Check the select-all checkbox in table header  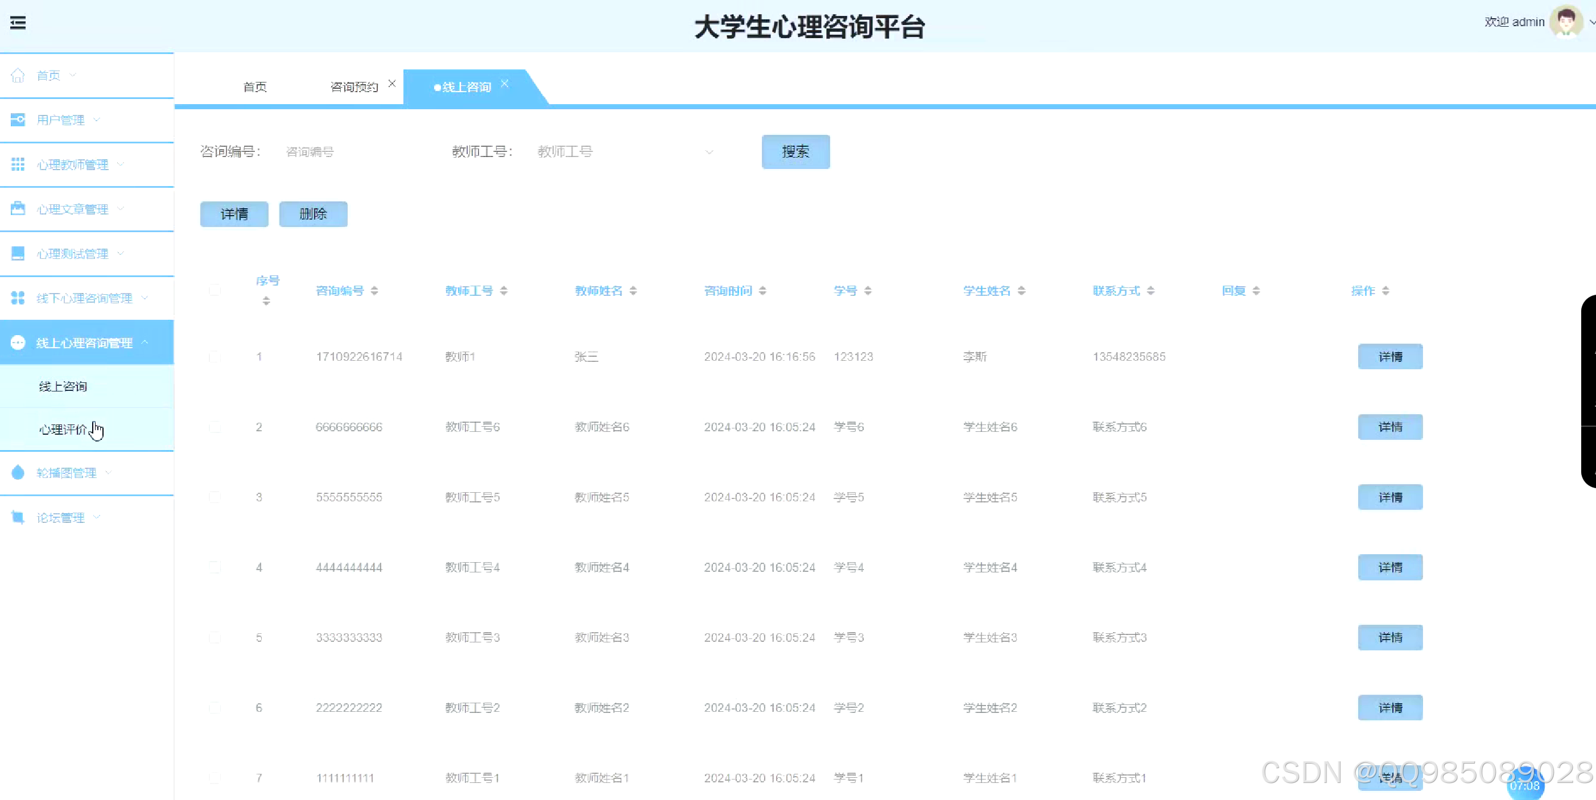click(215, 290)
